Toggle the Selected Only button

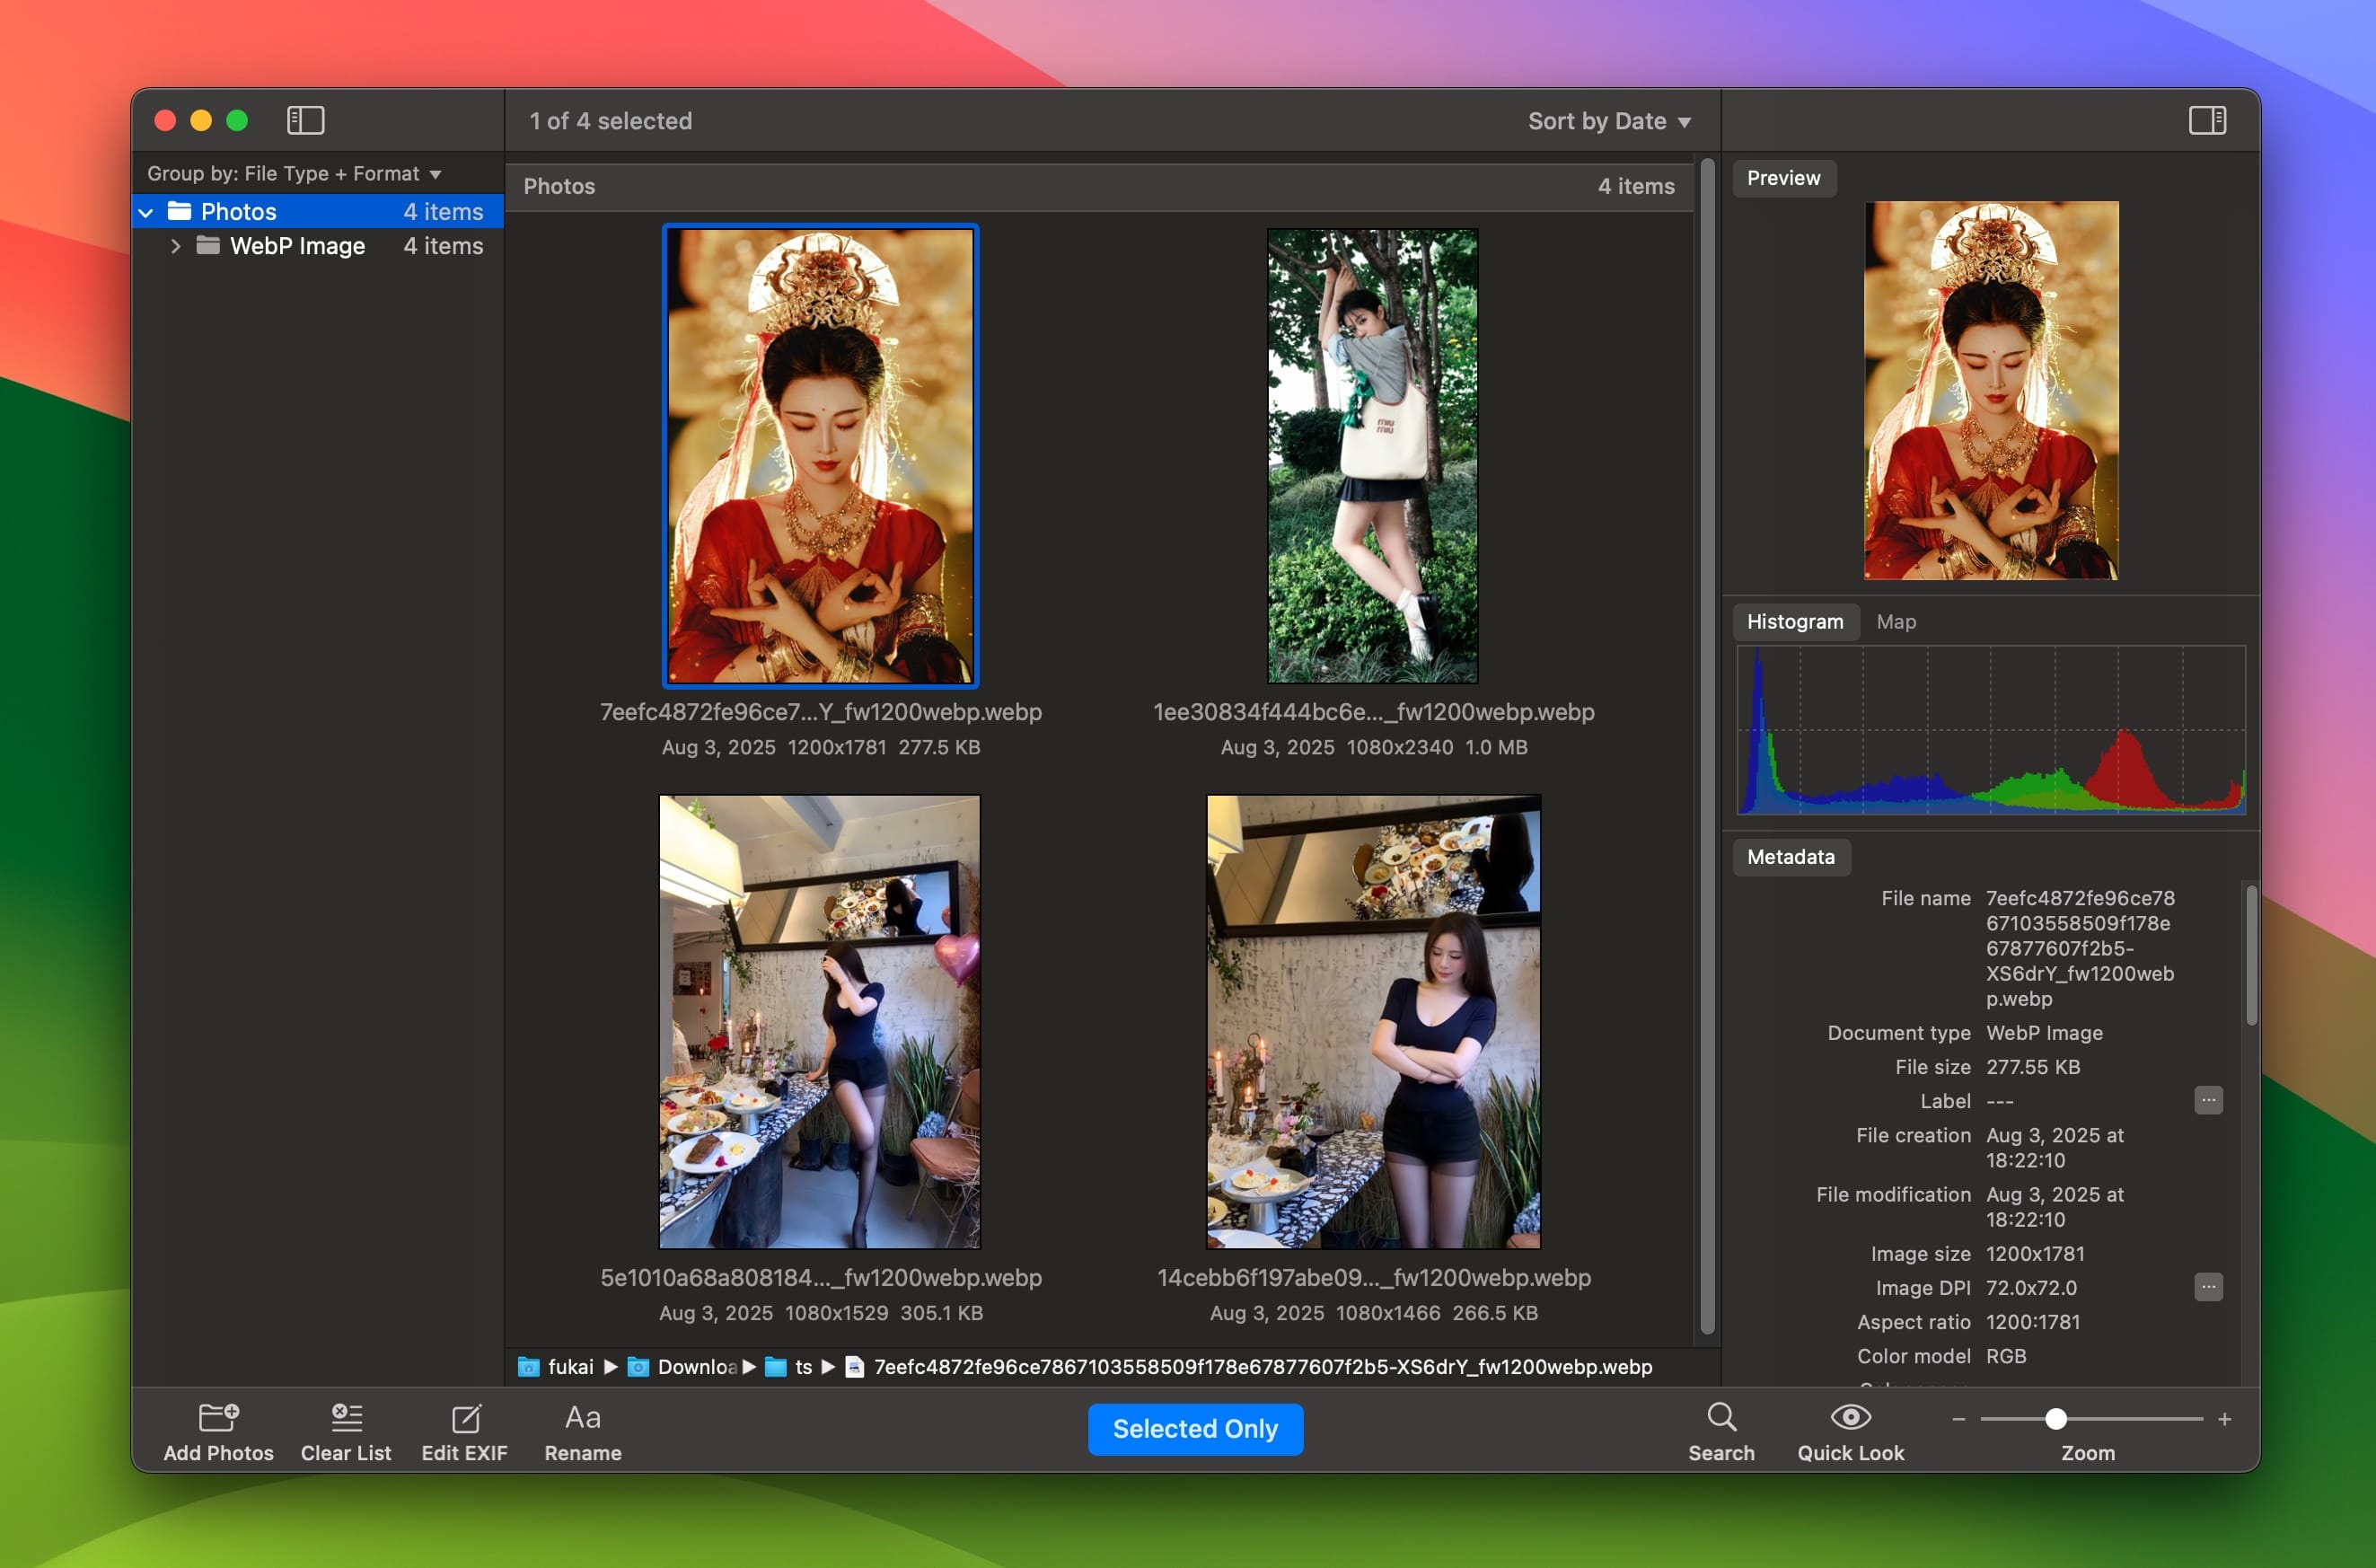click(x=1194, y=1429)
